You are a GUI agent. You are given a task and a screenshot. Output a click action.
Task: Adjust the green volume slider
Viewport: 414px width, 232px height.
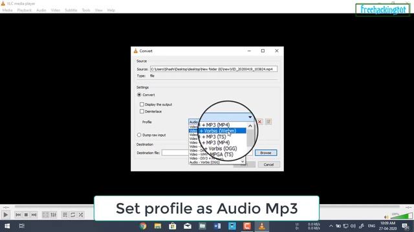click(x=401, y=216)
